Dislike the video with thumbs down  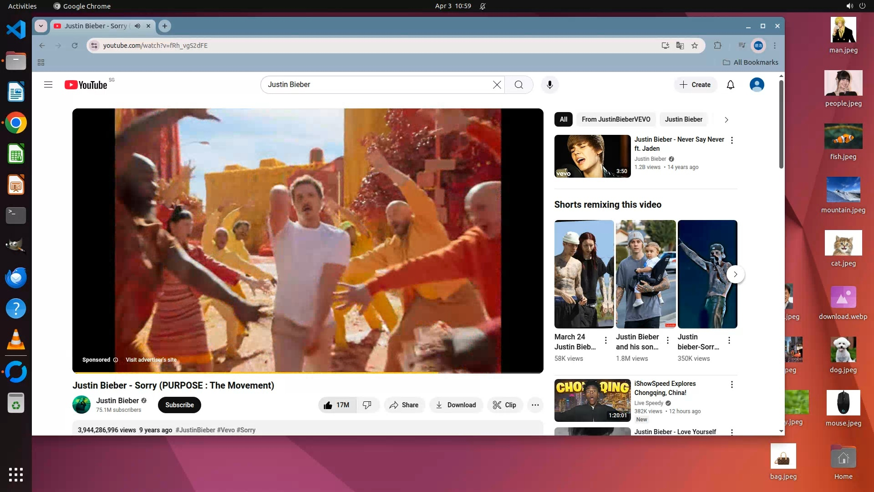(367, 405)
